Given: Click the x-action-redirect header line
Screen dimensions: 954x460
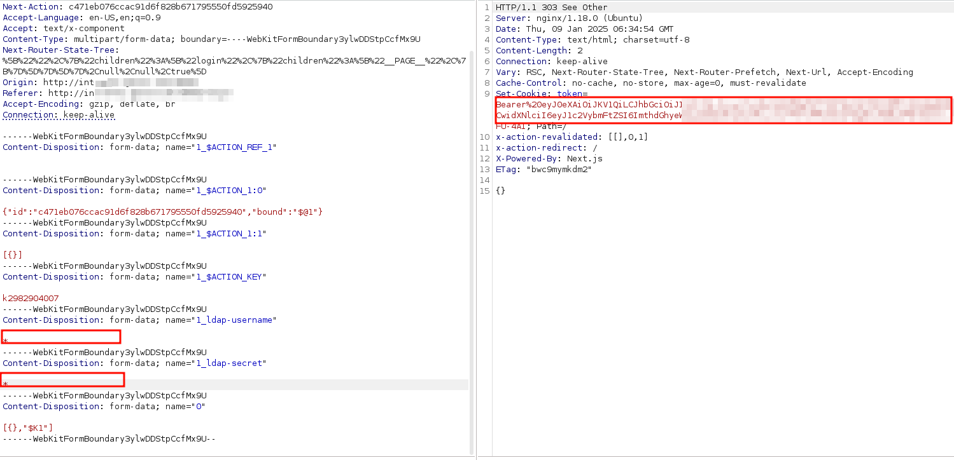Looking at the screenshot, I should point(560,147).
